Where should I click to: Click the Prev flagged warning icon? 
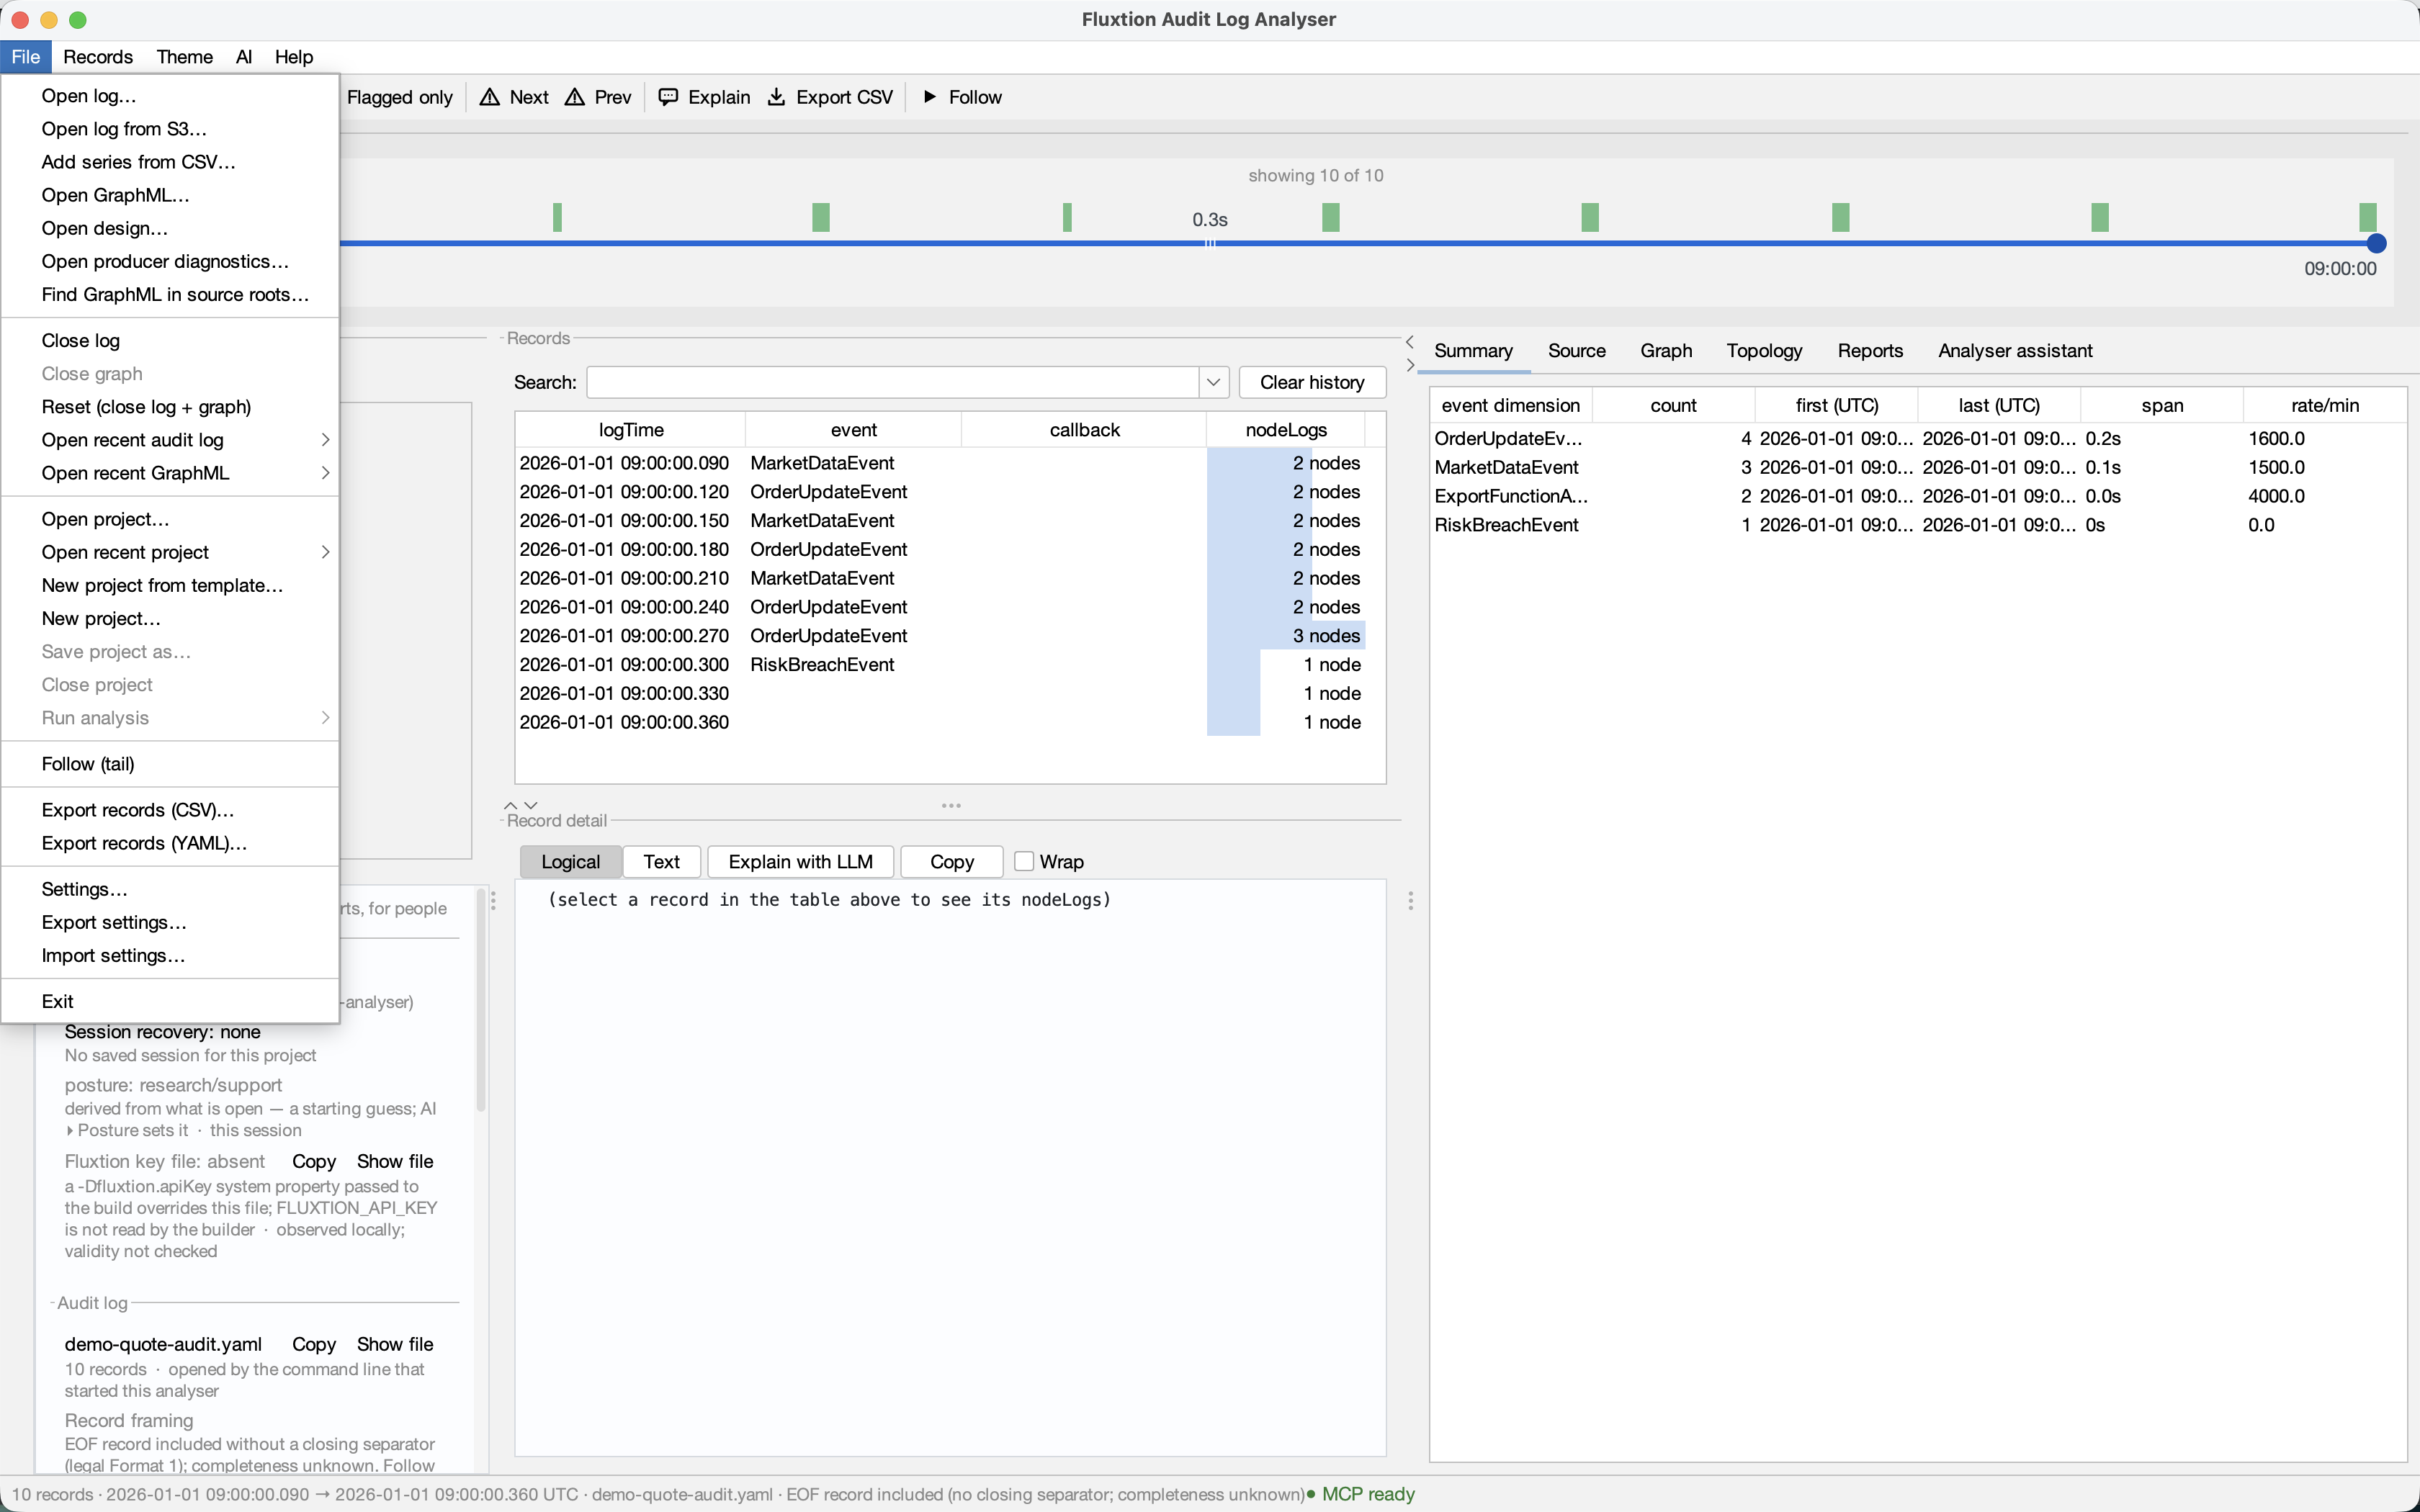click(x=574, y=97)
